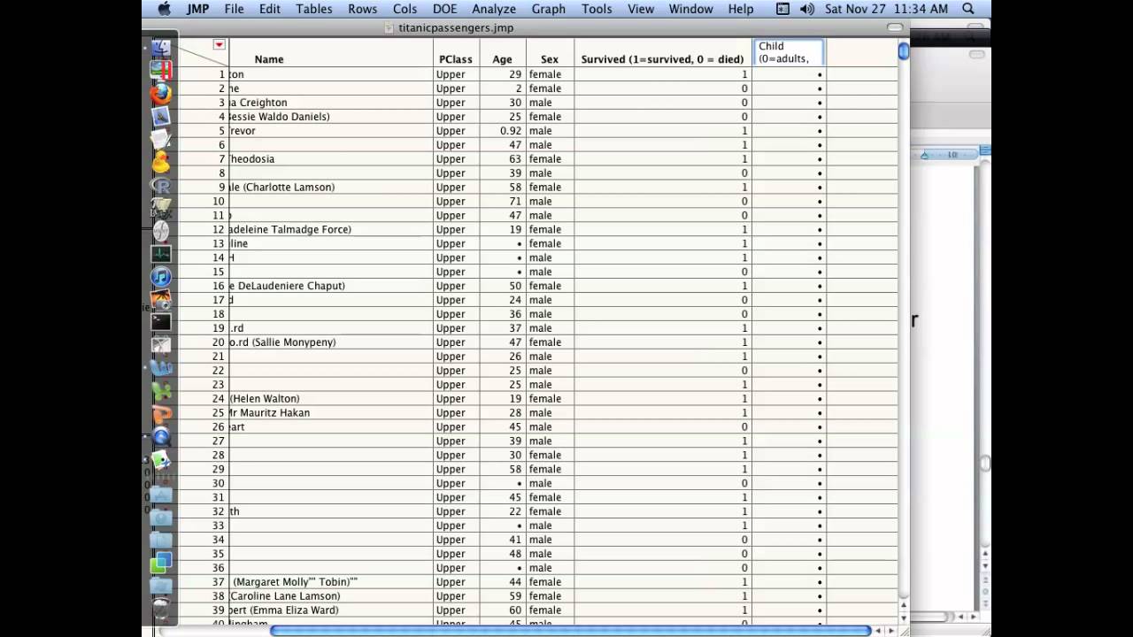The height and width of the screenshot is (637, 1133).
Task: Select row number 37
Action: [x=219, y=582]
